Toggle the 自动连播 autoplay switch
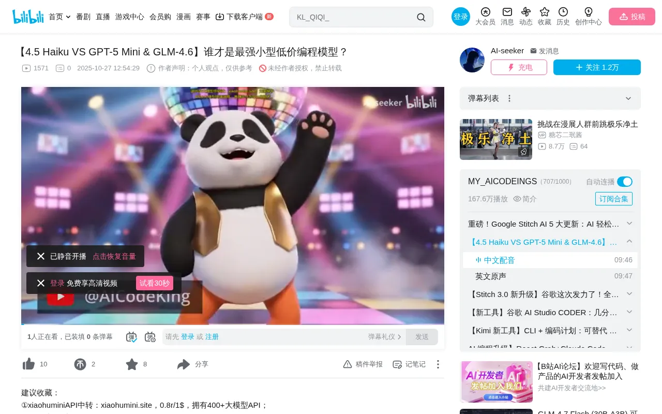This screenshot has height=414, width=662. pos(625,182)
